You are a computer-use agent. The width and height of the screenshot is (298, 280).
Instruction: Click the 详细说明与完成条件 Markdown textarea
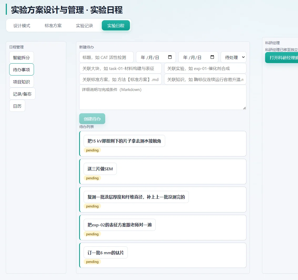(163, 97)
